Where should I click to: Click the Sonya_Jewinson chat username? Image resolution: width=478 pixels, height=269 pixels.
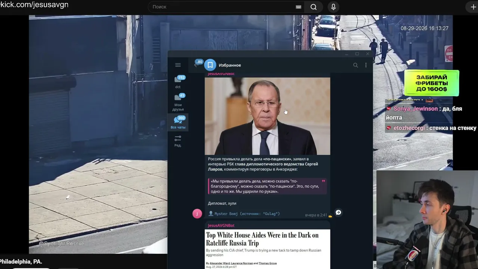point(415,109)
